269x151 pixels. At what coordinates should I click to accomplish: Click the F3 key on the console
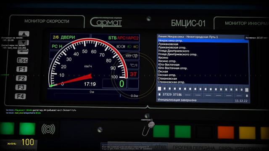click(x=21, y=87)
